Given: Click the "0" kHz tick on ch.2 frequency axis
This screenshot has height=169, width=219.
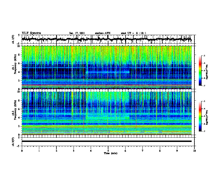Looking at the screenshot, I should pos(19,135).
